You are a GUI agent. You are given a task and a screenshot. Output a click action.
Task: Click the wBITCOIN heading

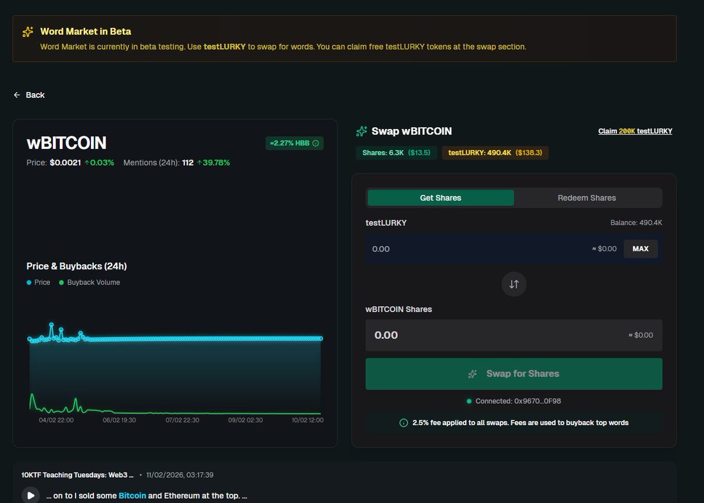[66, 143]
